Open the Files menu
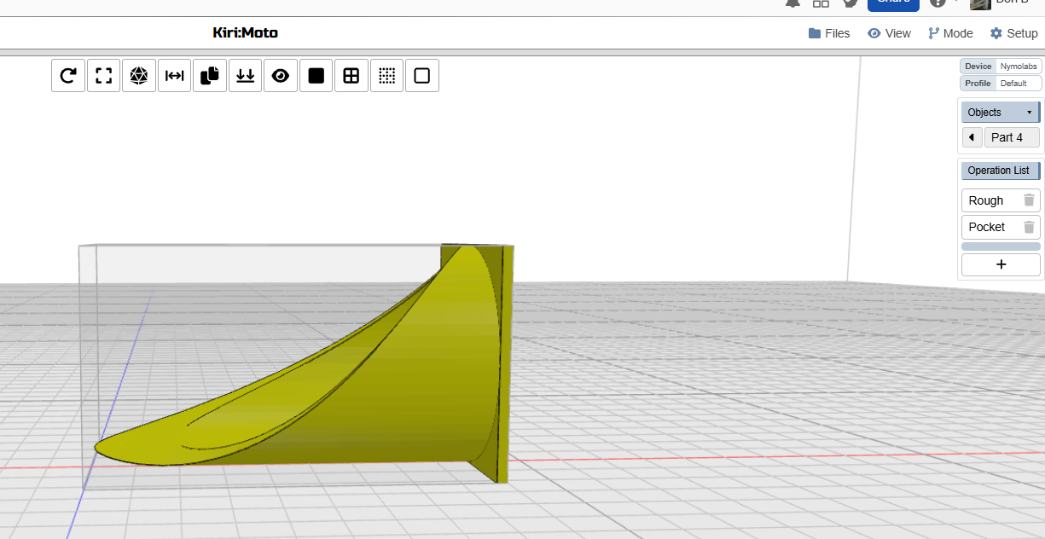This screenshot has height=539, width=1045. [829, 33]
